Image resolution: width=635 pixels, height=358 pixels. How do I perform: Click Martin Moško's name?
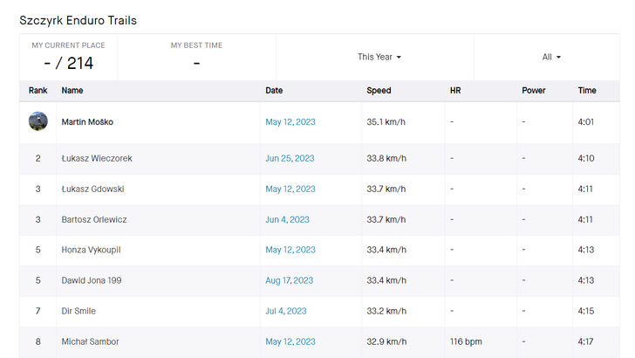87,122
